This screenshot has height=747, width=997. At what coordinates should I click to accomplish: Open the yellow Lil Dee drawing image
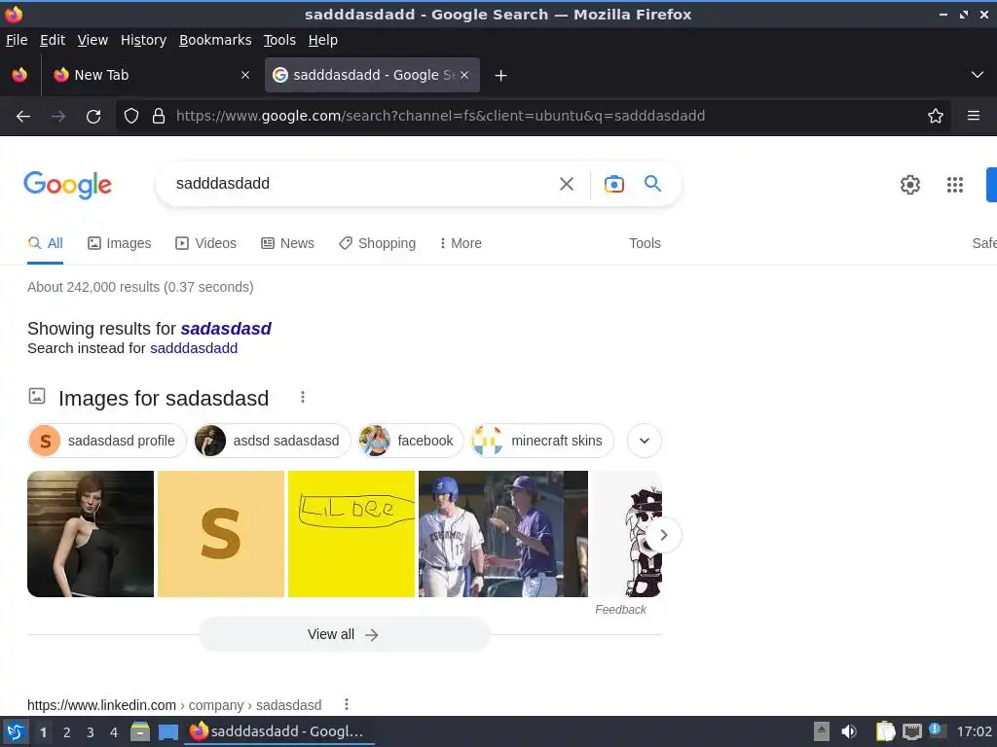351,534
